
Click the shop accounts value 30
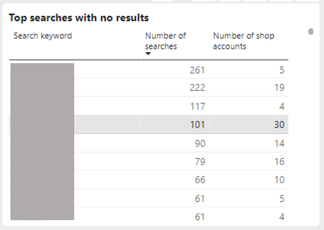coord(279,125)
